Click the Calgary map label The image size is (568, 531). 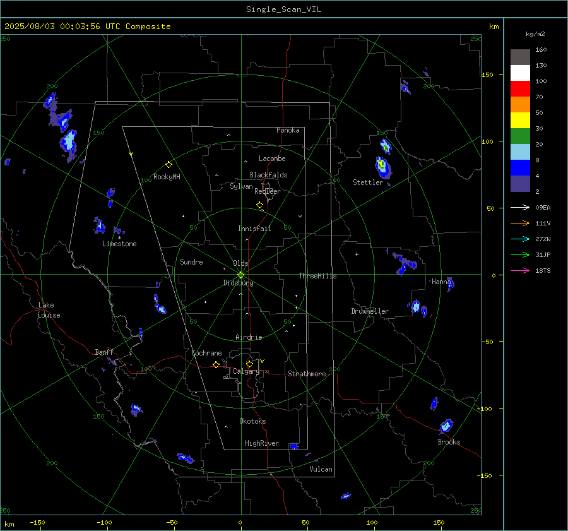(246, 371)
